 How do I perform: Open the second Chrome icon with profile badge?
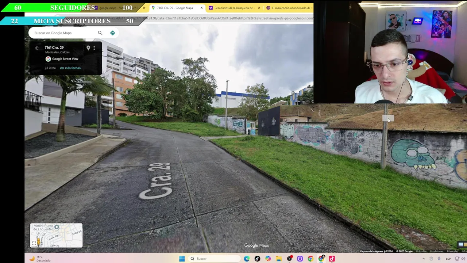321,259
